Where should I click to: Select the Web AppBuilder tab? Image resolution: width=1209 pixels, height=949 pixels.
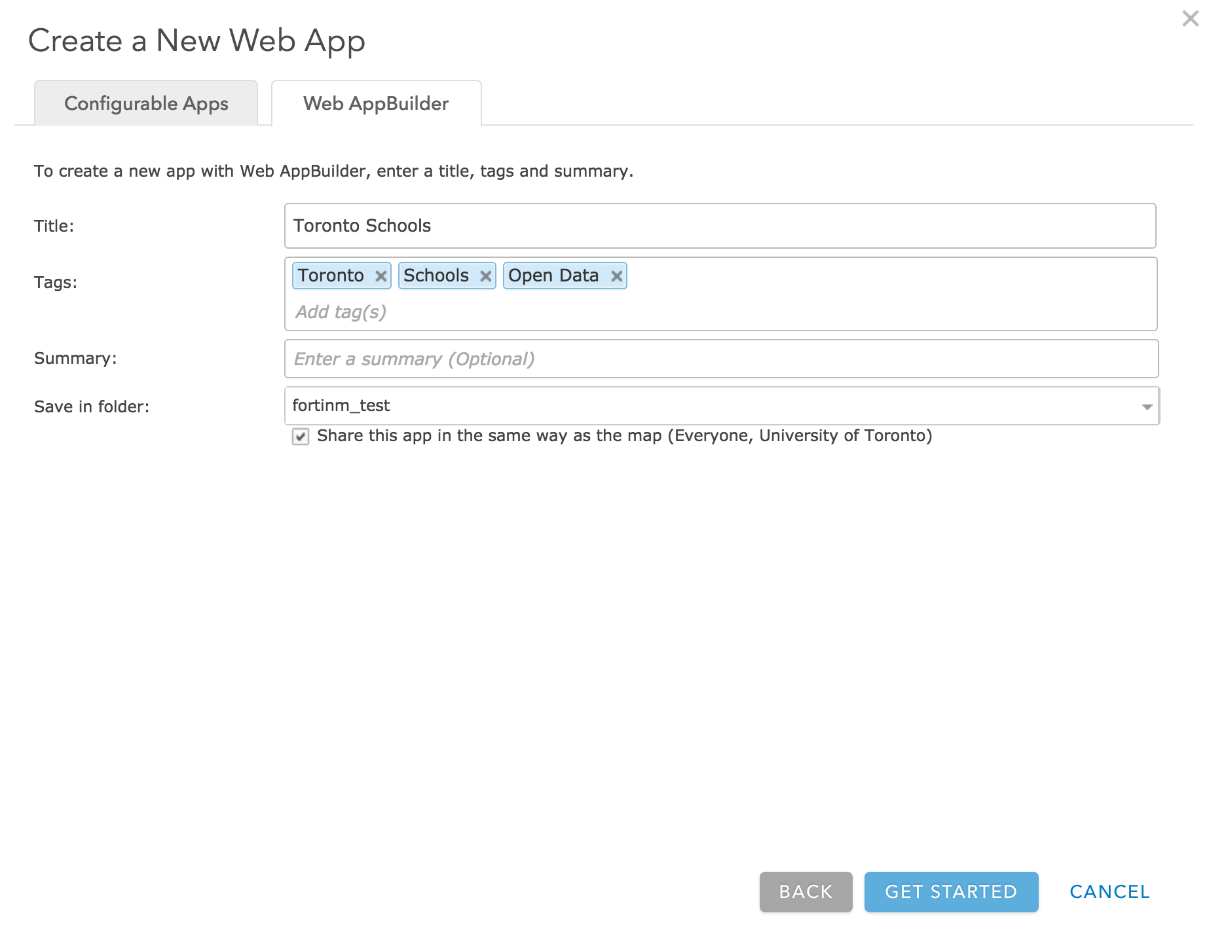click(x=377, y=103)
